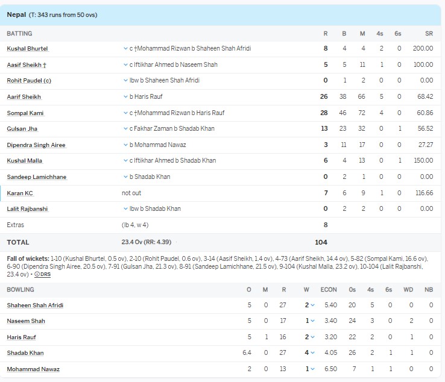The image size is (445, 382).
Task: Open Rohit Paudel (c) player link
Action: [28, 80]
